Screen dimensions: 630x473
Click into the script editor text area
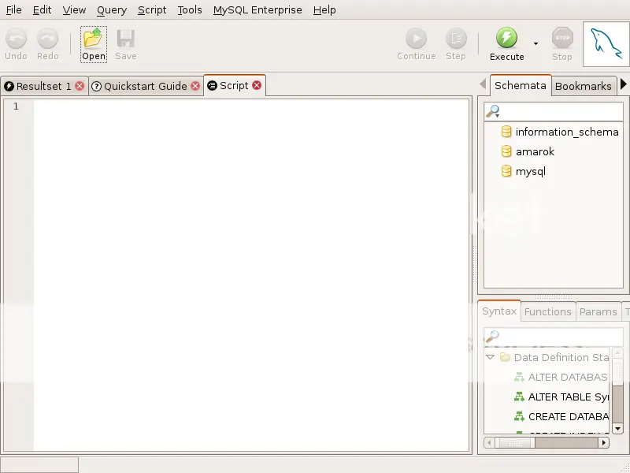coord(251,274)
